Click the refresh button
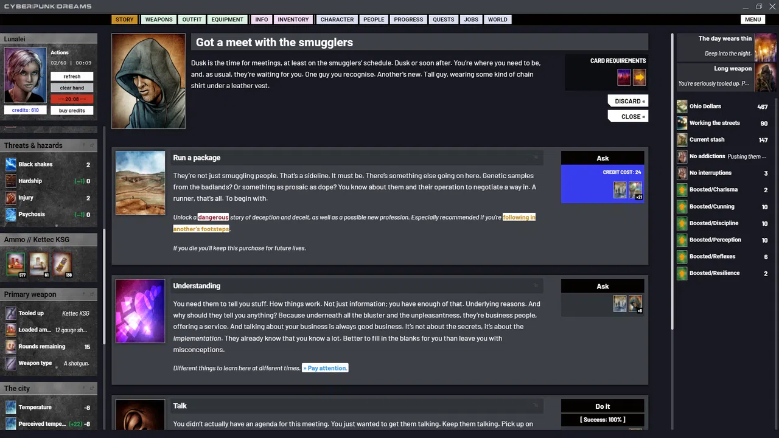The width and height of the screenshot is (779, 438). point(72,77)
